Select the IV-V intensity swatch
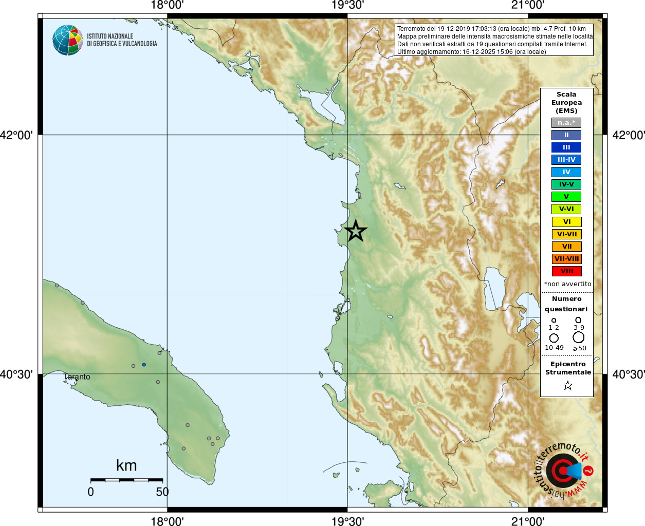 click(566, 184)
